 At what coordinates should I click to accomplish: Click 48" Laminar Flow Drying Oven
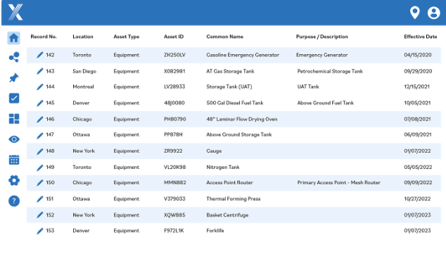(242, 119)
